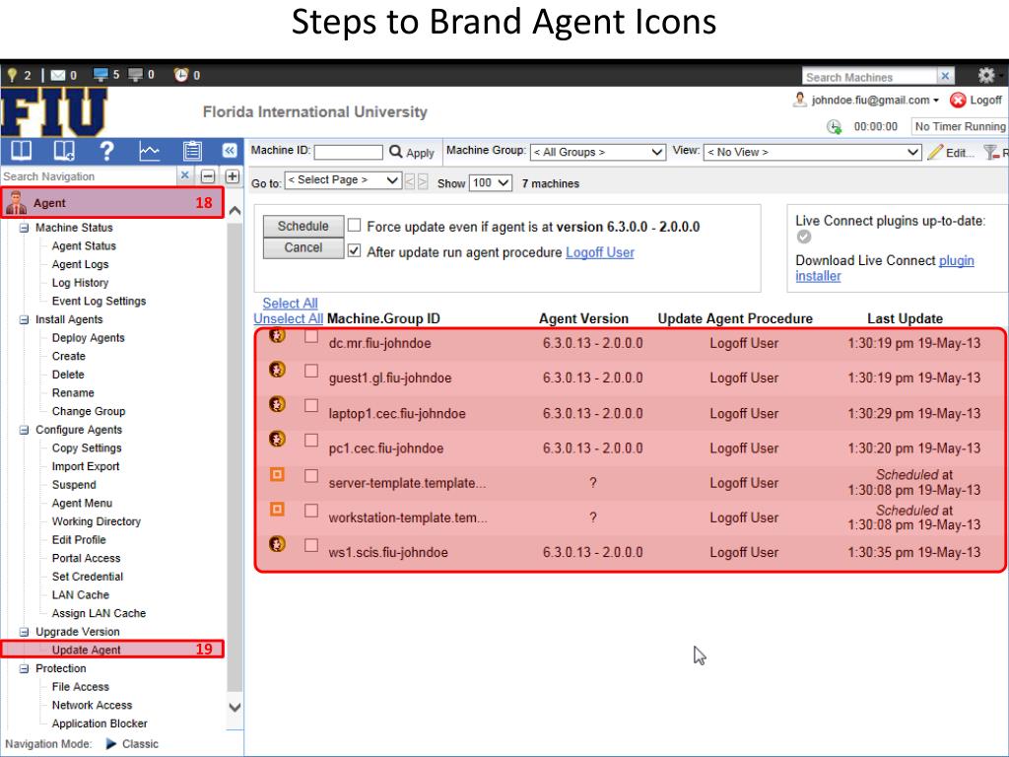Collapse the Machine Status tree node
Screen dimensions: 1009x757
pyautogui.click(x=24, y=228)
